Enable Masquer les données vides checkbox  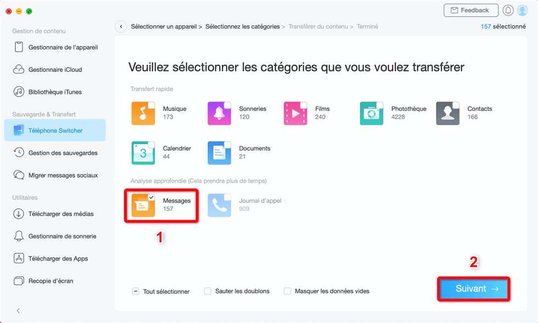click(287, 291)
